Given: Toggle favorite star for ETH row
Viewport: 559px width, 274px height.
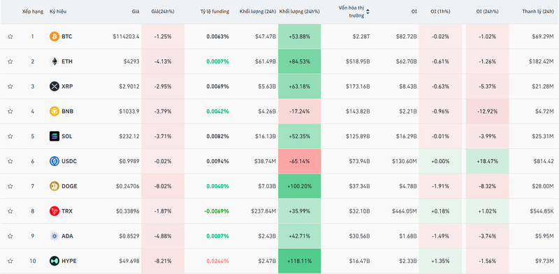Looking at the screenshot, I should coord(10,61).
